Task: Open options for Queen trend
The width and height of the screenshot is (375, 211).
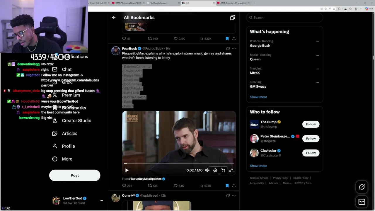Action: (x=317, y=55)
